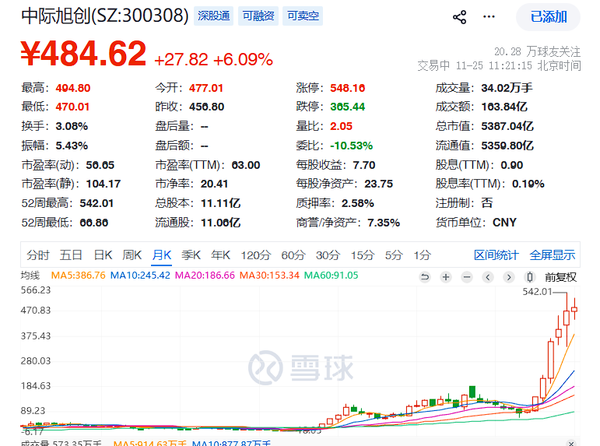Toggle the 已添加 watchlist button
This screenshot has height=446, width=600.
(x=549, y=17)
